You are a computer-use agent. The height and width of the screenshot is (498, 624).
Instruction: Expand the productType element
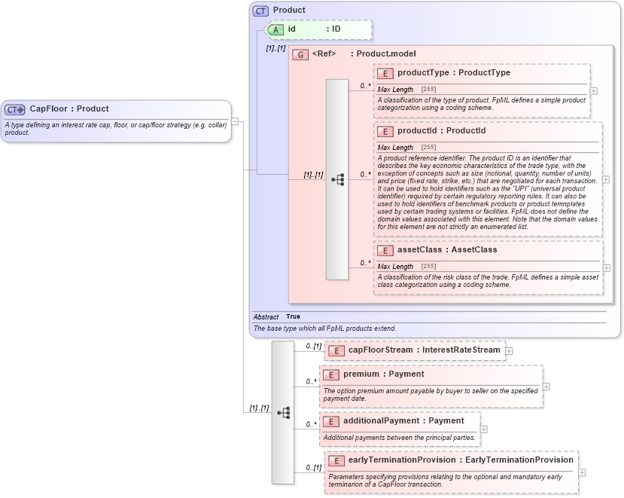tap(593, 91)
